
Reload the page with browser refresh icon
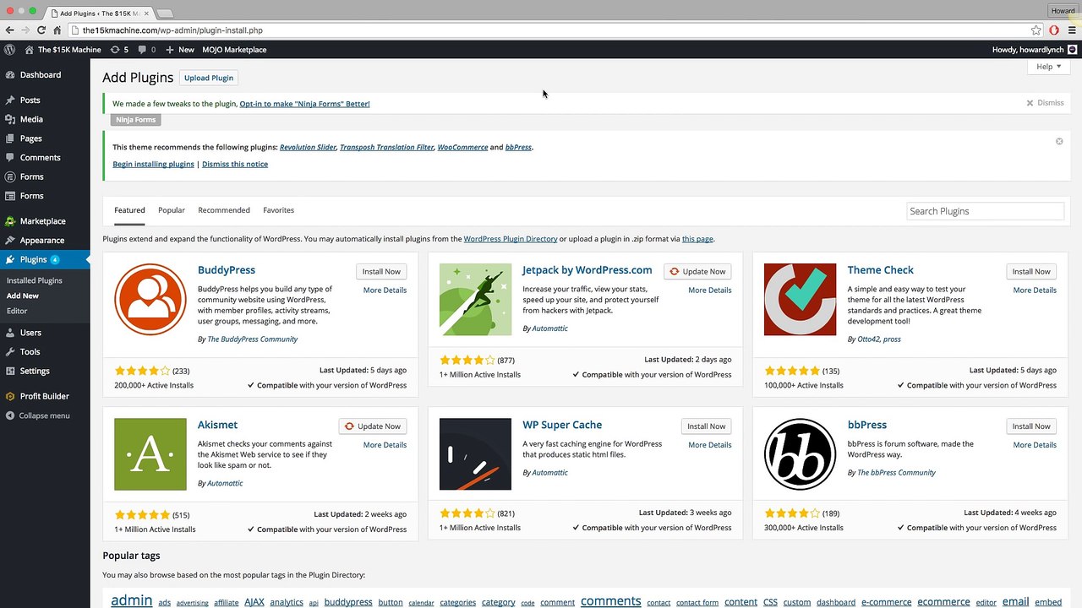(x=41, y=30)
